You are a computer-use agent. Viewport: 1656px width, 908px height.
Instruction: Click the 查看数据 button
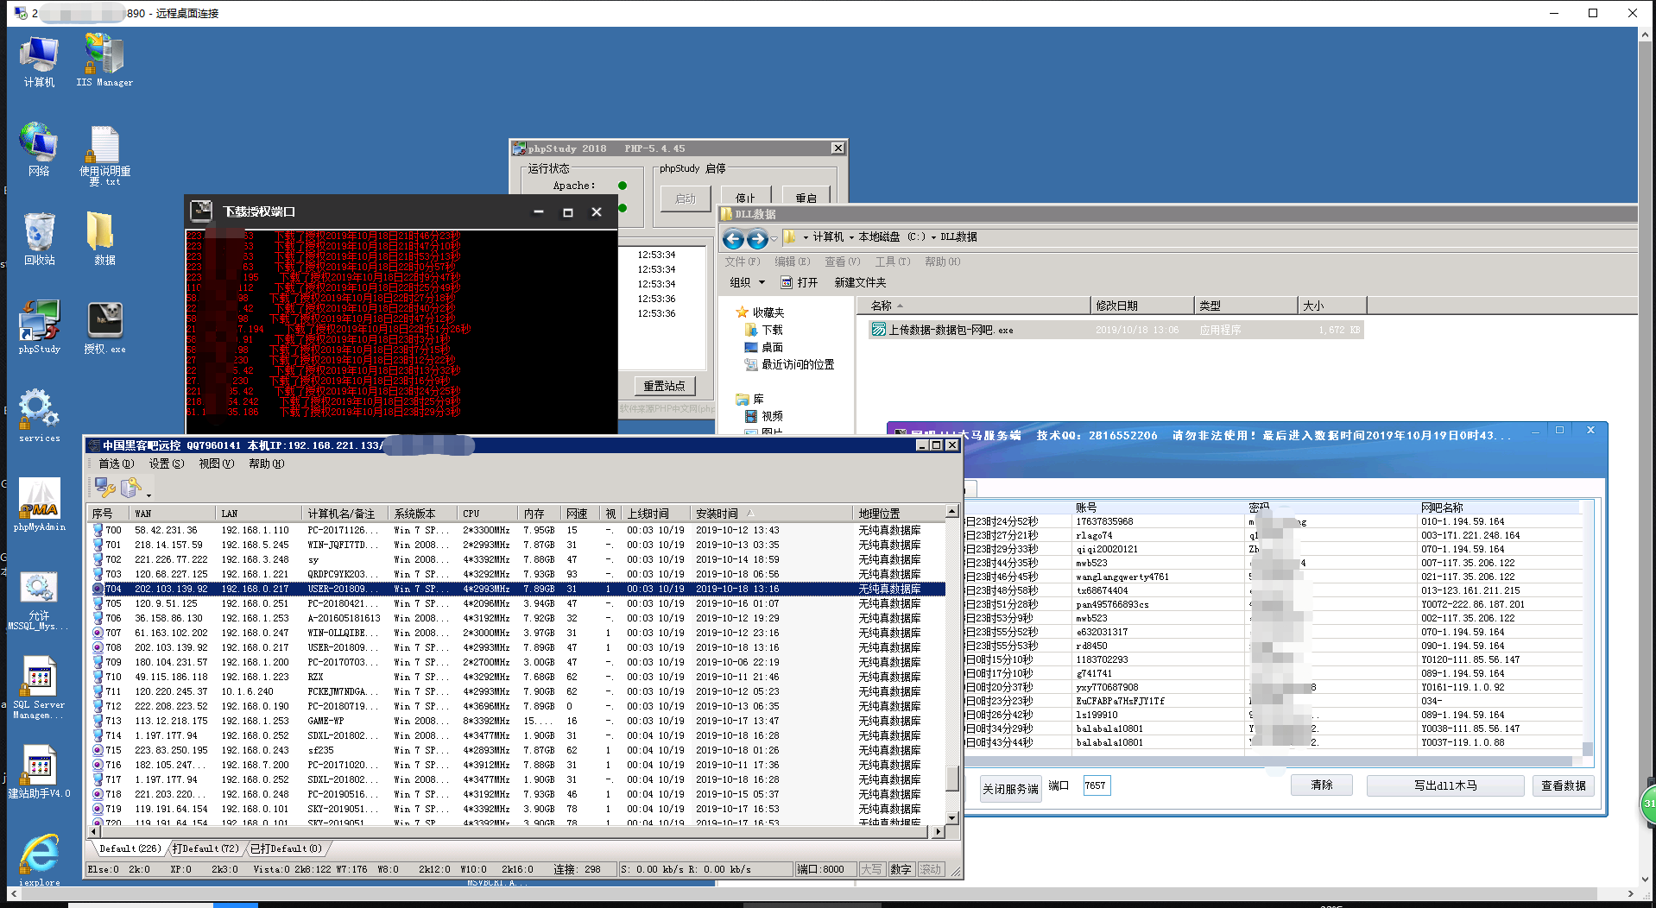pyautogui.click(x=1564, y=785)
